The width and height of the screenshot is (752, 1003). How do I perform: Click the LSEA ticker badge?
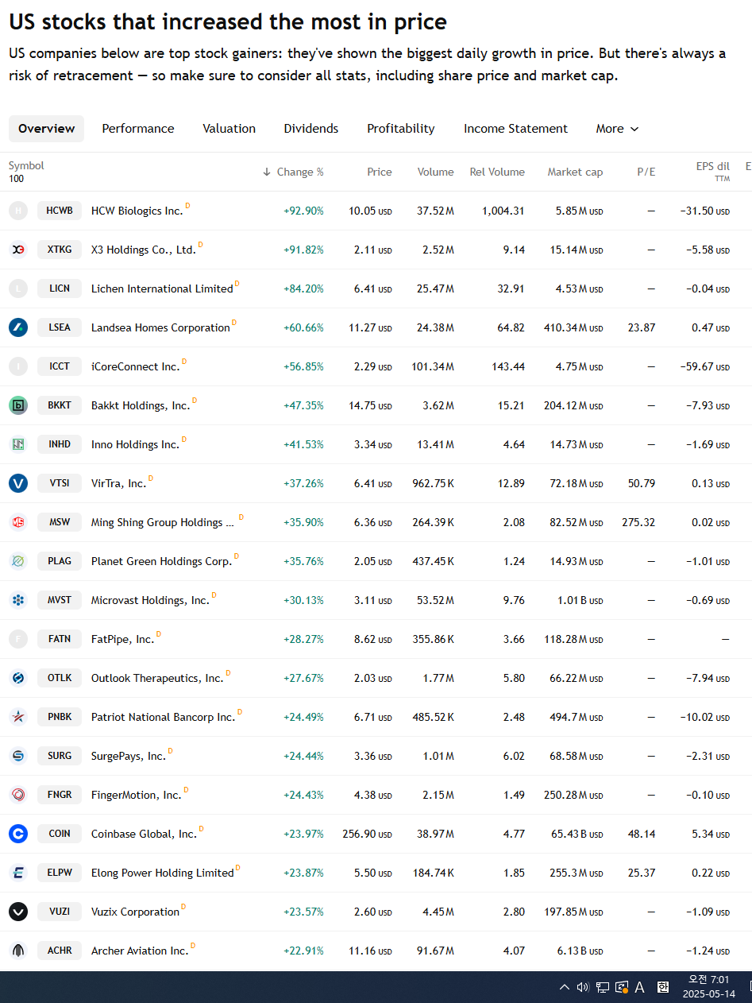point(60,327)
